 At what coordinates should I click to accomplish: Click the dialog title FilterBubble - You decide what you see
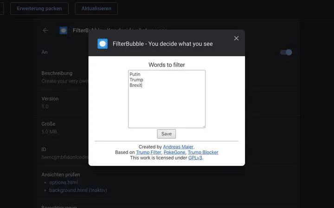pos(163,44)
